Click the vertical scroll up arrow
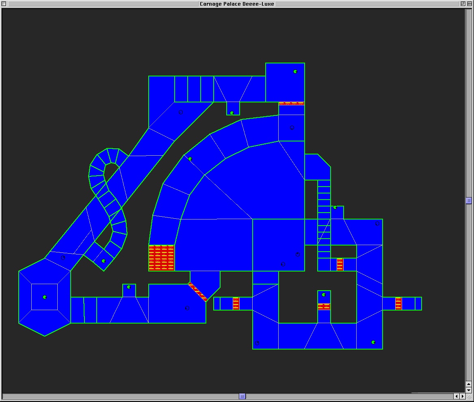The width and height of the screenshot is (474, 402). click(x=469, y=384)
